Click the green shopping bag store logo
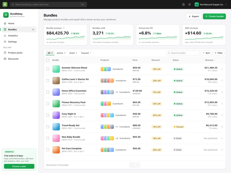Image resolution: width=231 pixels, height=173 pixels. pyautogui.click(x=5, y=4)
